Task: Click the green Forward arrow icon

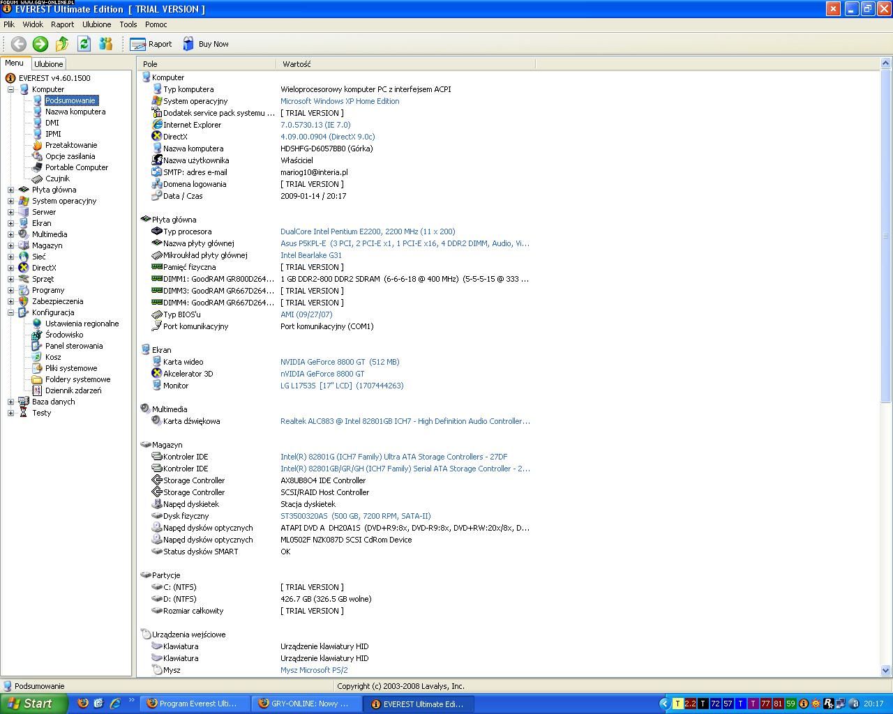Action: pyautogui.click(x=40, y=44)
